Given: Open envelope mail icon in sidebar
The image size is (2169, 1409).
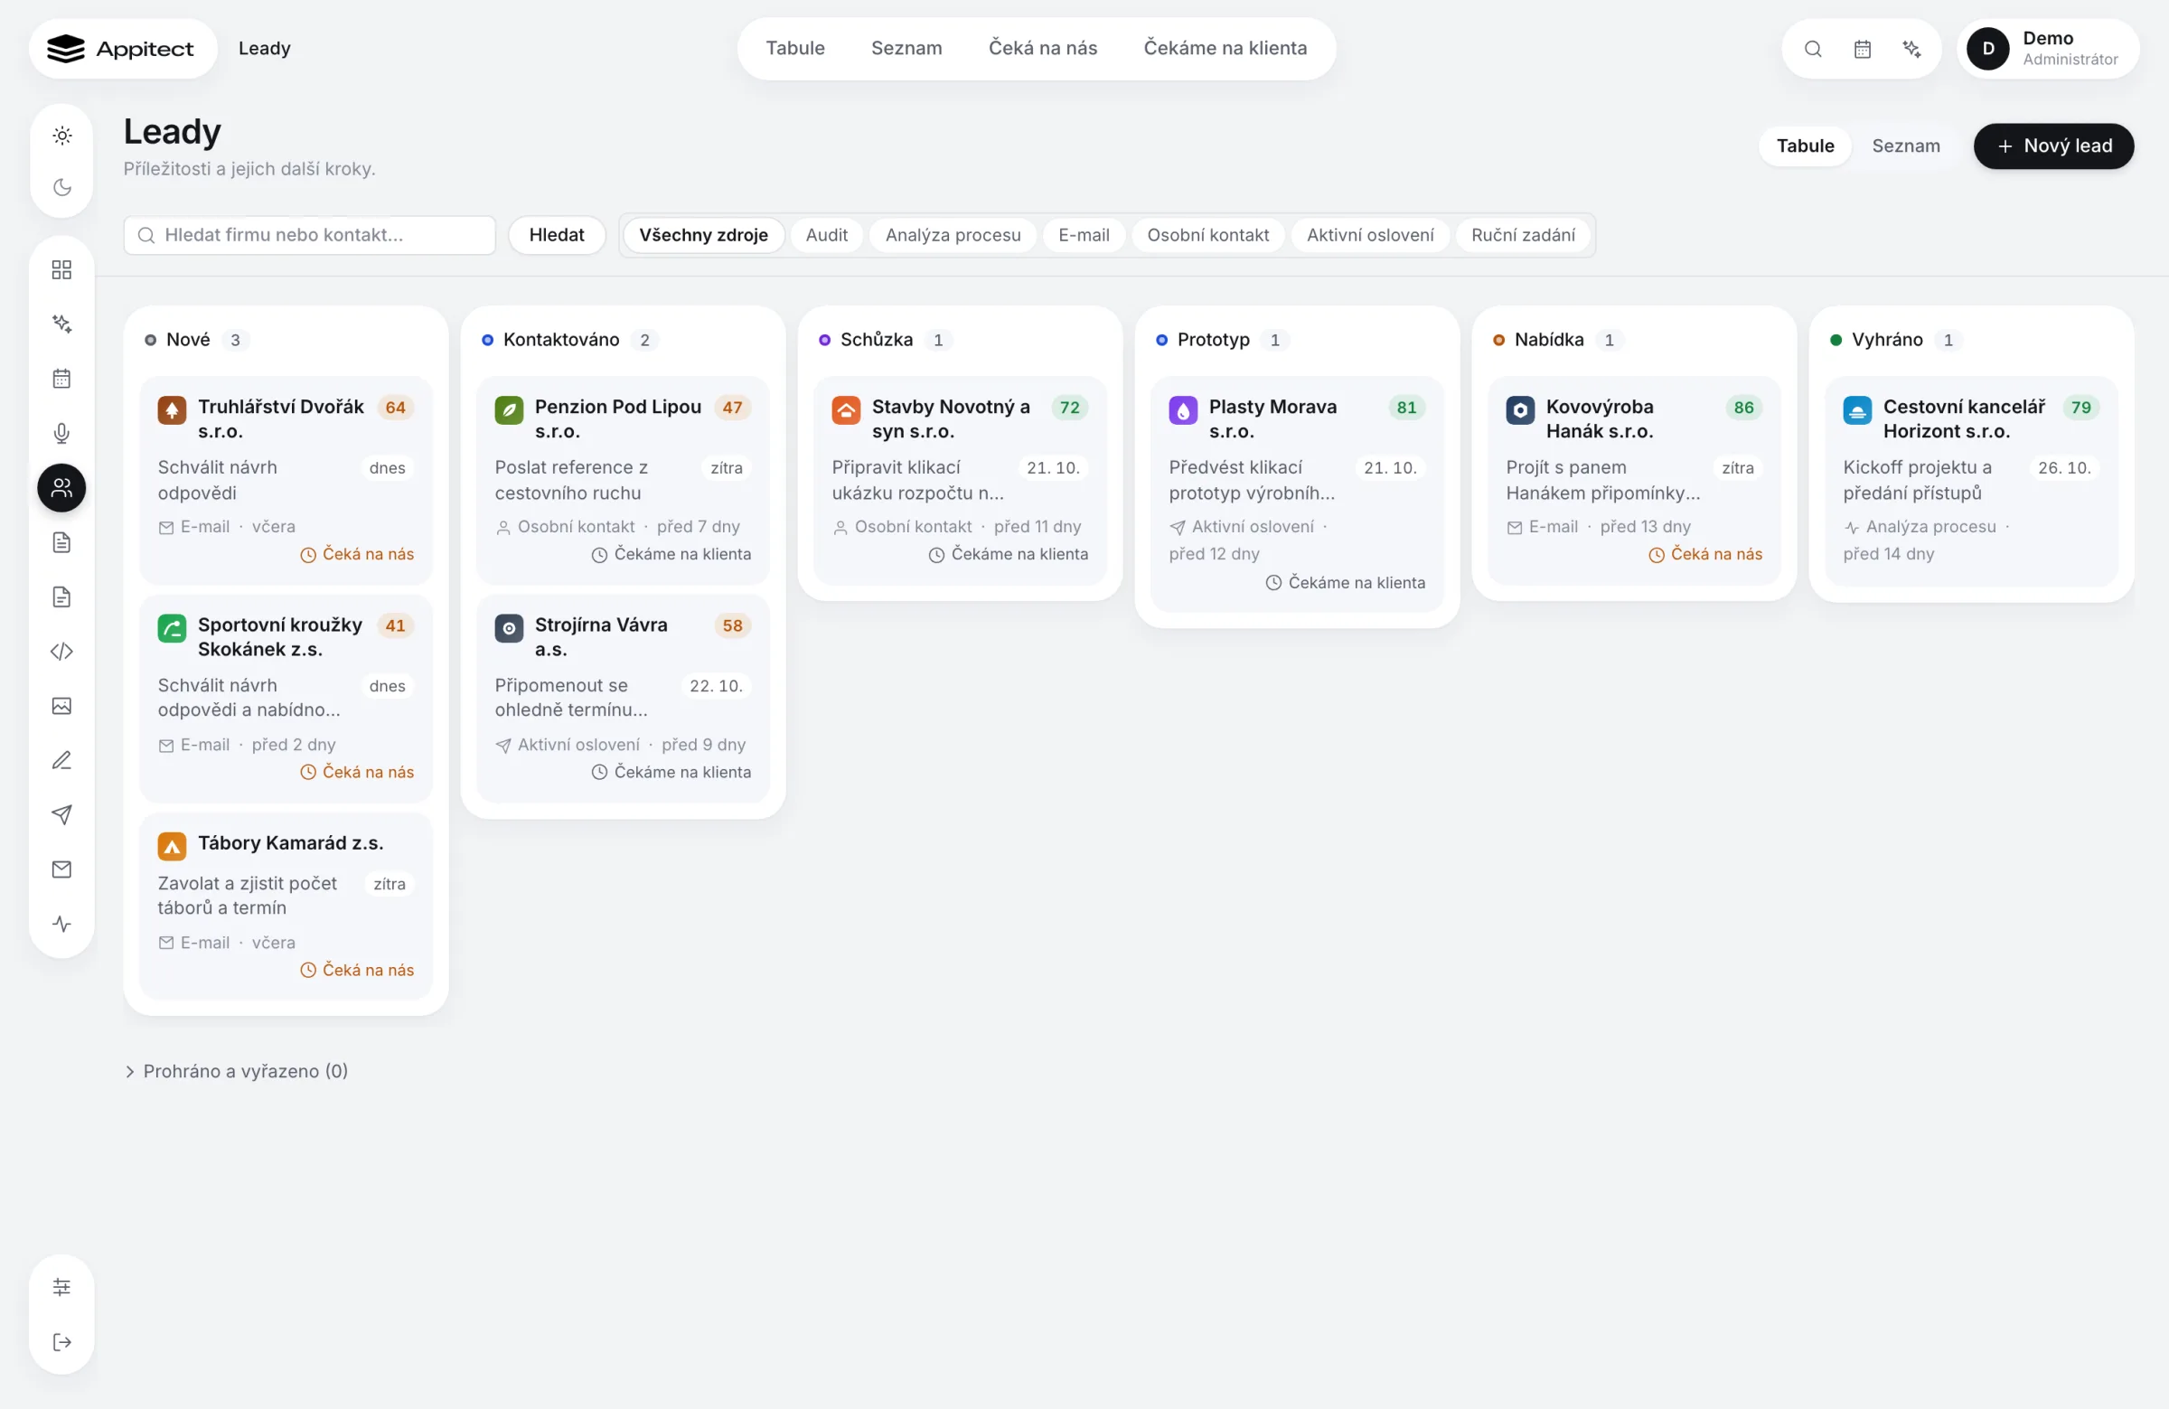Looking at the screenshot, I should [62, 869].
